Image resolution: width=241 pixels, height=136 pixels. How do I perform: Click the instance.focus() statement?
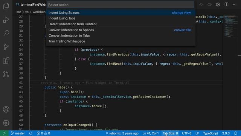[x=90, y=106]
